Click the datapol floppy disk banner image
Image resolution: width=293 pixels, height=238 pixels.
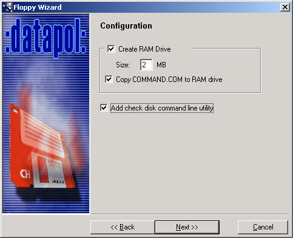[x=46, y=114]
